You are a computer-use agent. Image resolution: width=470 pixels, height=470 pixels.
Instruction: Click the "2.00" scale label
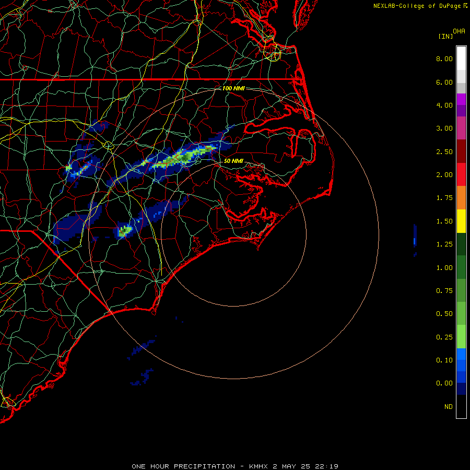pyautogui.click(x=444, y=175)
